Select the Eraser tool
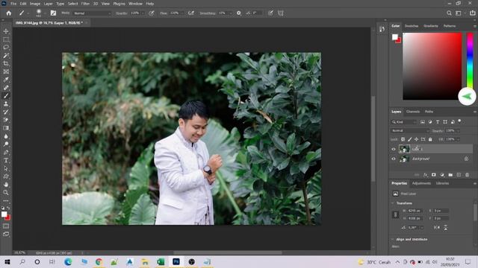Viewport: 478px width, 268px height. [x=6, y=120]
